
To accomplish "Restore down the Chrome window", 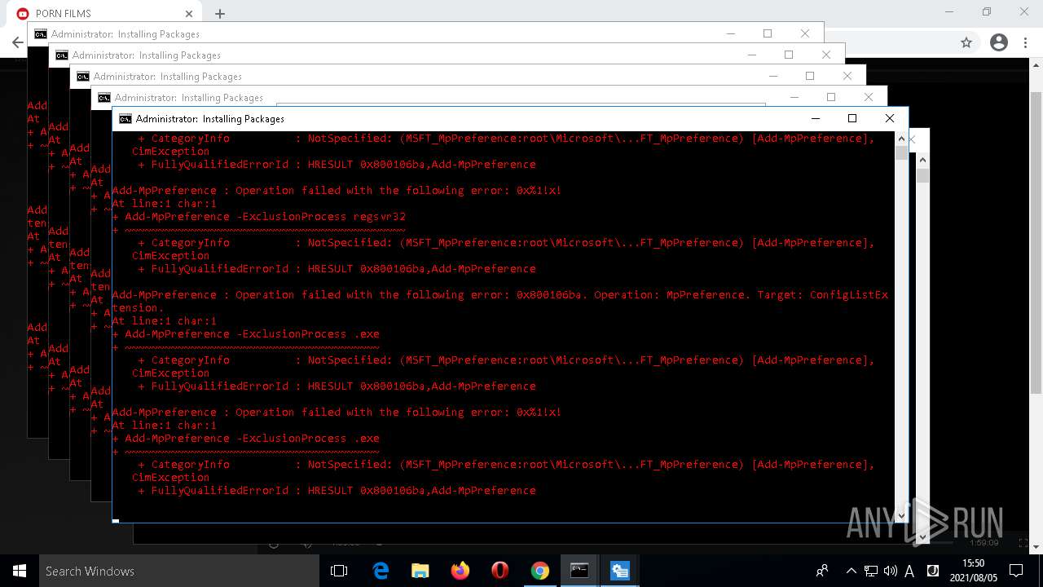I will coord(987,12).
